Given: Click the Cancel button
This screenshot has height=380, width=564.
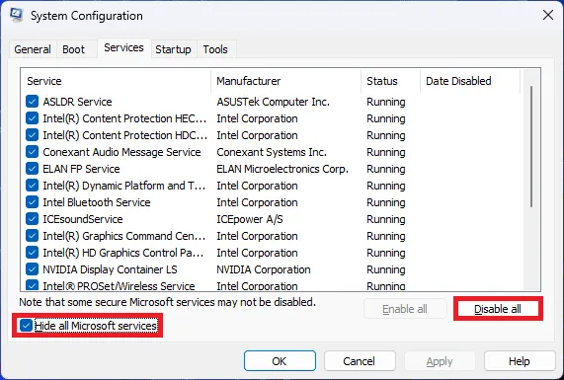Looking at the screenshot, I should click(359, 361).
